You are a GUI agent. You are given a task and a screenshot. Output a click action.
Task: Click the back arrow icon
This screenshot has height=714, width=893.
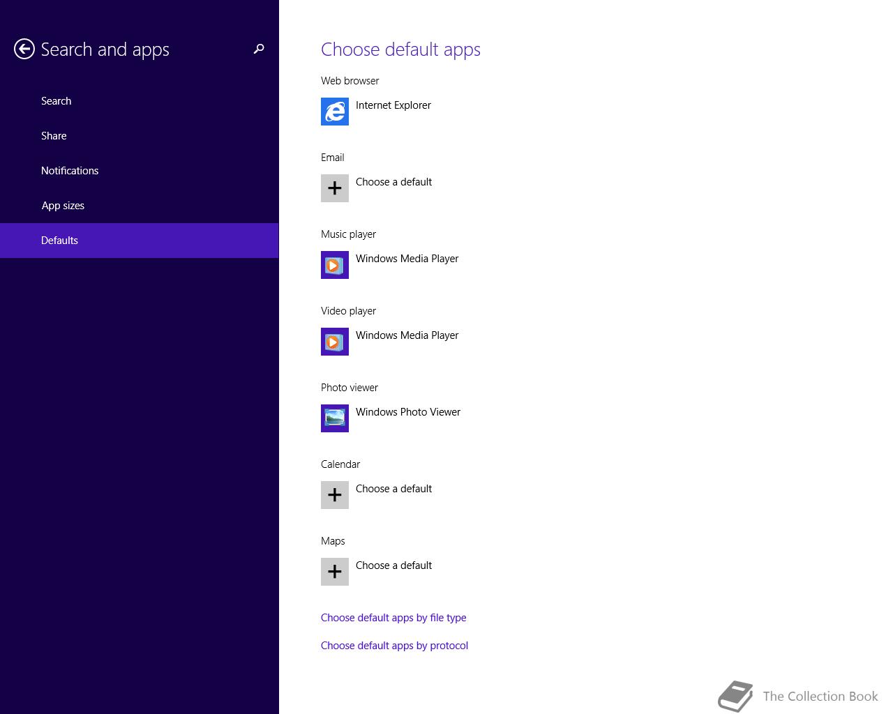[x=24, y=49]
